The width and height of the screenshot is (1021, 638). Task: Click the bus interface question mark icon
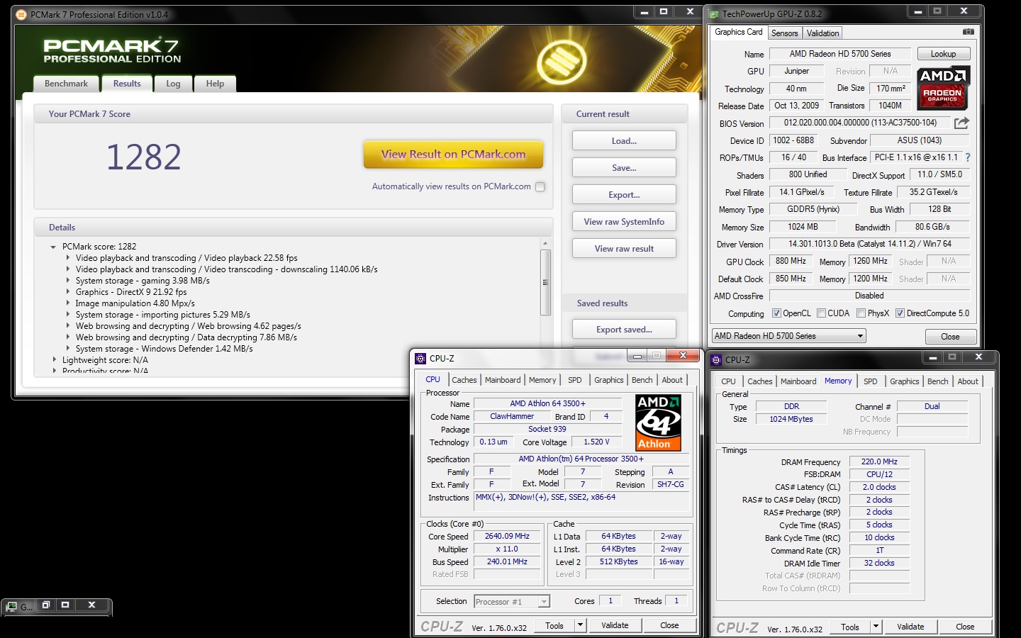click(968, 157)
